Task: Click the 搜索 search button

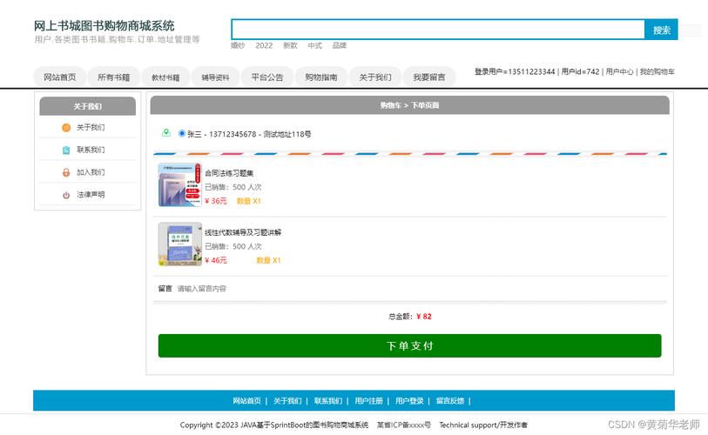Action: pyautogui.click(x=661, y=30)
